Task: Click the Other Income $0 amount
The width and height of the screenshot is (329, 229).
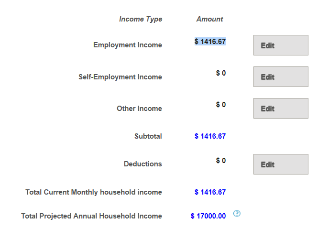Action: pyautogui.click(x=220, y=105)
